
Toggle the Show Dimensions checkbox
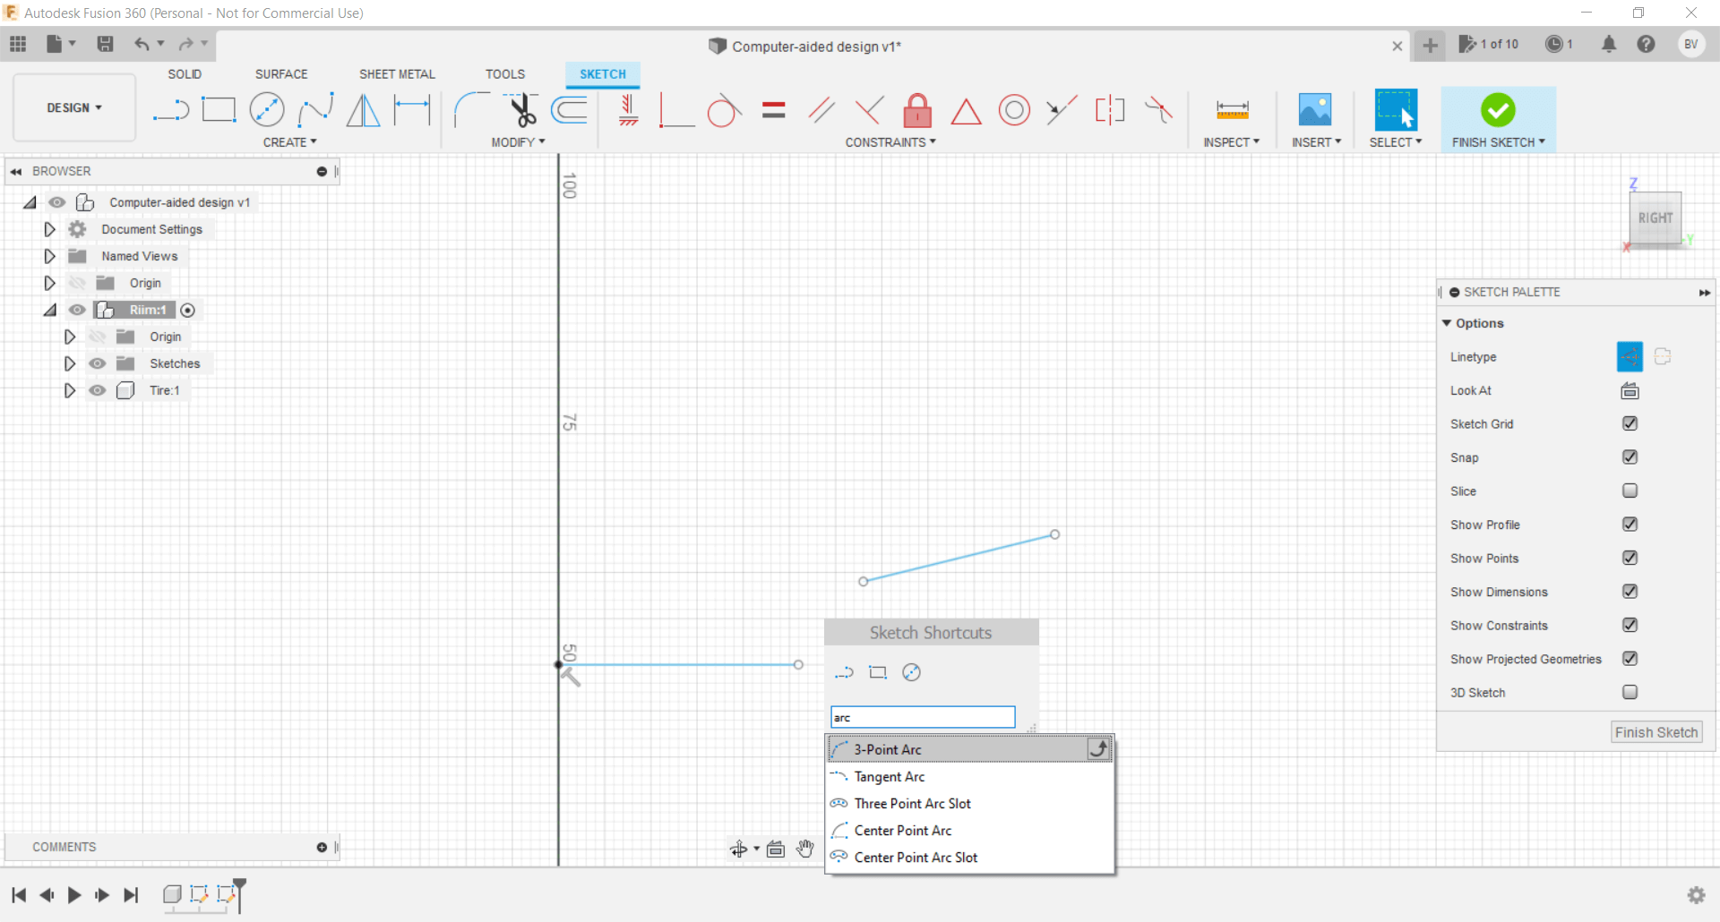[x=1630, y=592]
